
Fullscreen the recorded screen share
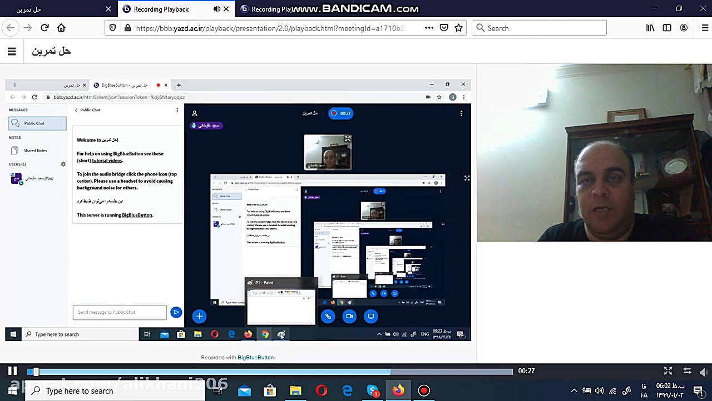click(x=467, y=178)
